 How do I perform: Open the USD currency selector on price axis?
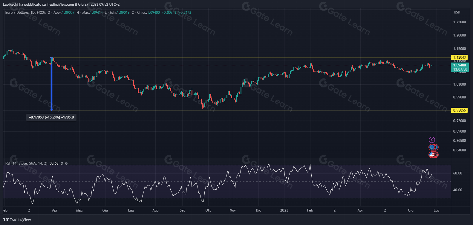tap(457, 12)
